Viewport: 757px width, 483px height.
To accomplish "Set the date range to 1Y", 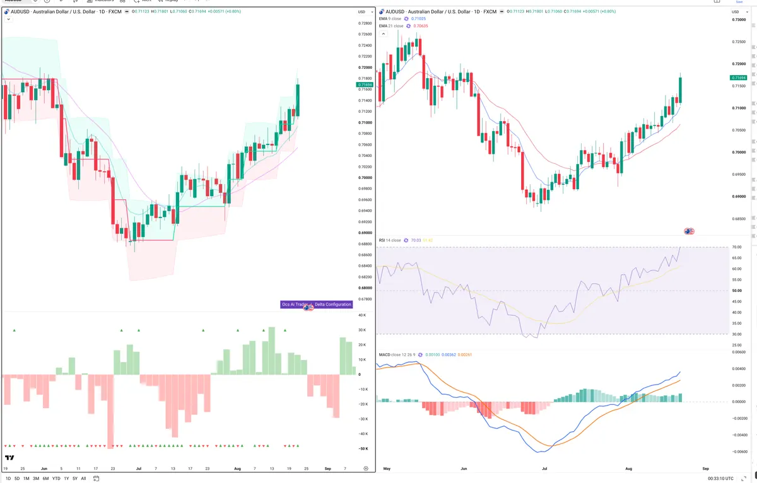I will click(66, 479).
